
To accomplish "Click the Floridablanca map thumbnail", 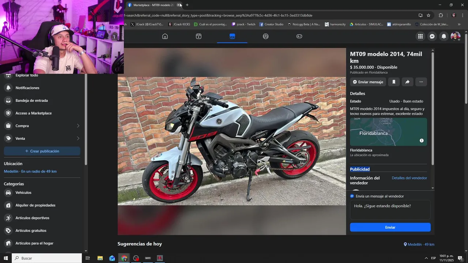I will point(388,132).
